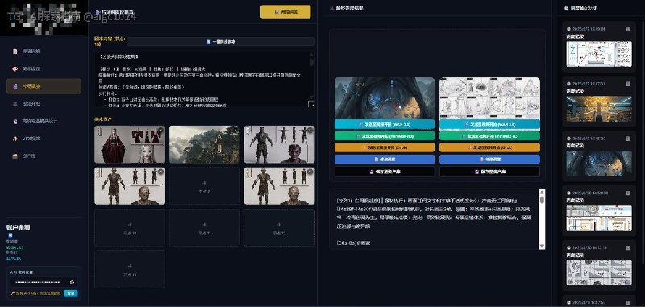Image resolution: width=645 pixels, height=307 pixels.
Task: Delete the history record timestamped 14:53
Action: 628,193
